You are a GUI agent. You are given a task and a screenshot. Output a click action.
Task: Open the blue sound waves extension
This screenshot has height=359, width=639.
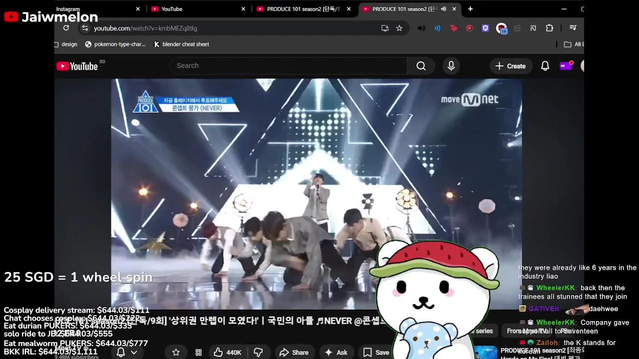(x=437, y=28)
